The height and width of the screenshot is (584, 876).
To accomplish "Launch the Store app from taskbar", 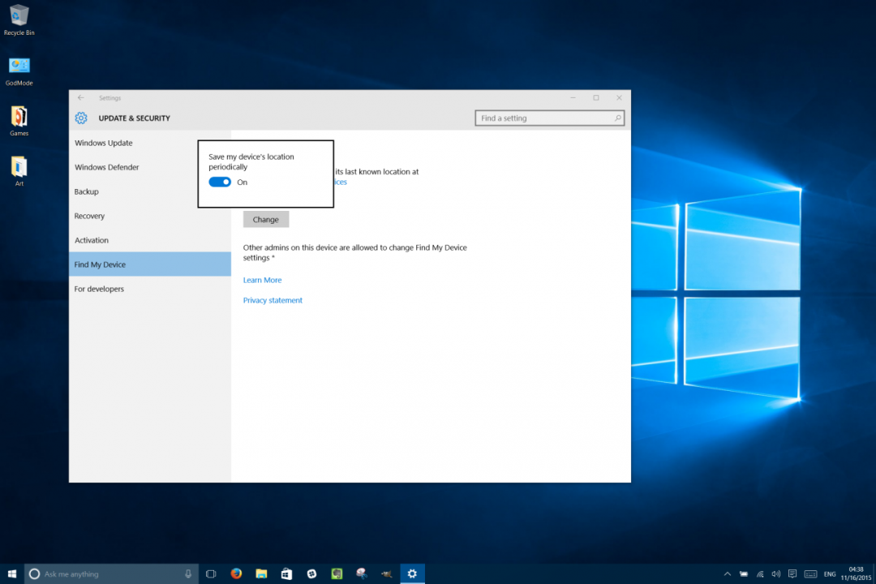I will [286, 574].
